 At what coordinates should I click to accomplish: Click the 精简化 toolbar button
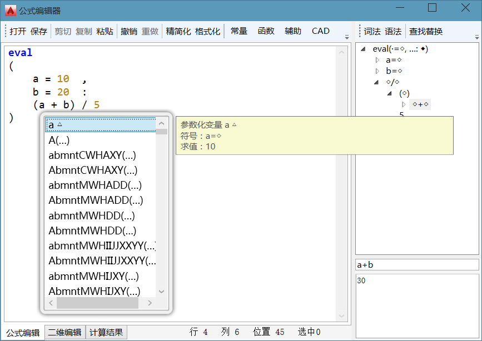pos(178,31)
